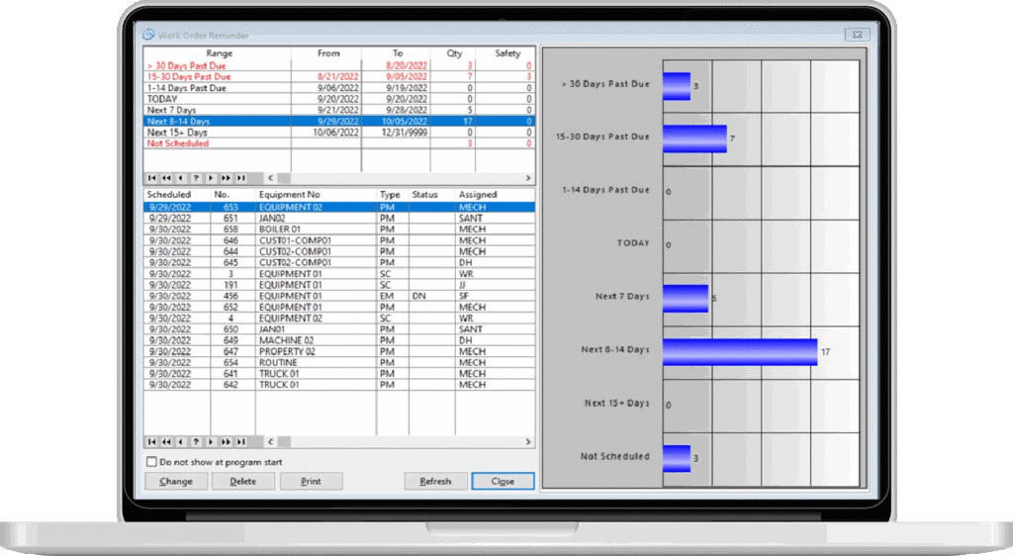Click the 'Next 7 Days' chart bar
The height and width of the screenshot is (556, 1013).
click(x=687, y=299)
